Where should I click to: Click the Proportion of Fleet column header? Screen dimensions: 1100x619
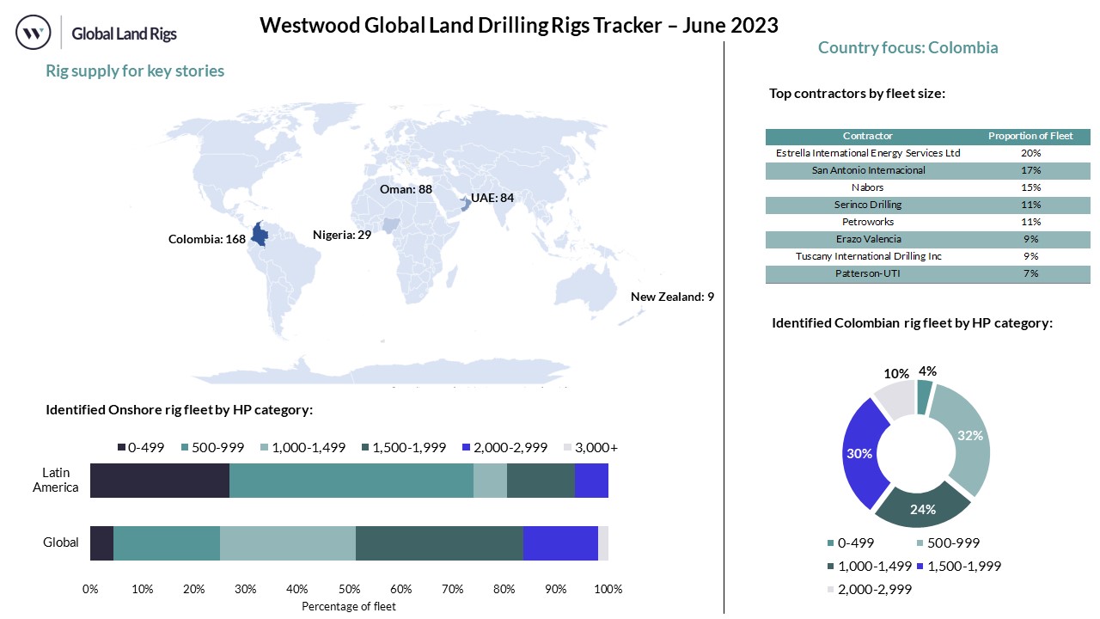tap(1030, 136)
